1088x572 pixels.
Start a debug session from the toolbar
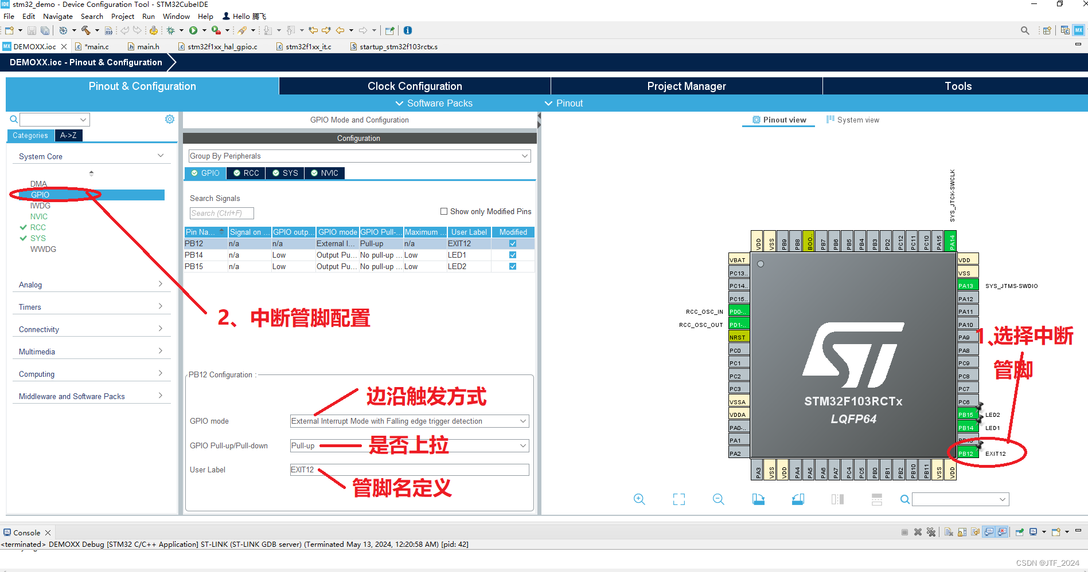[x=171, y=30]
